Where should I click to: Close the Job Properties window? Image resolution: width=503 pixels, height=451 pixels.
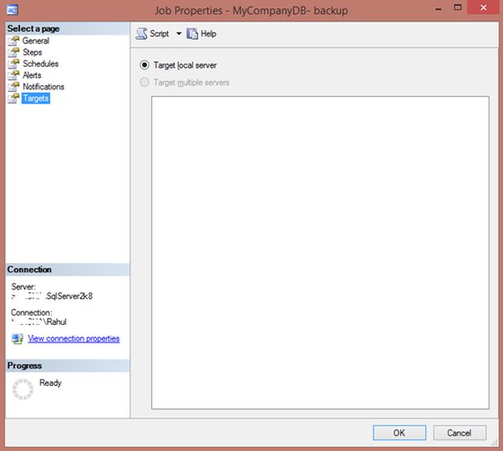click(x=484, y=8)
